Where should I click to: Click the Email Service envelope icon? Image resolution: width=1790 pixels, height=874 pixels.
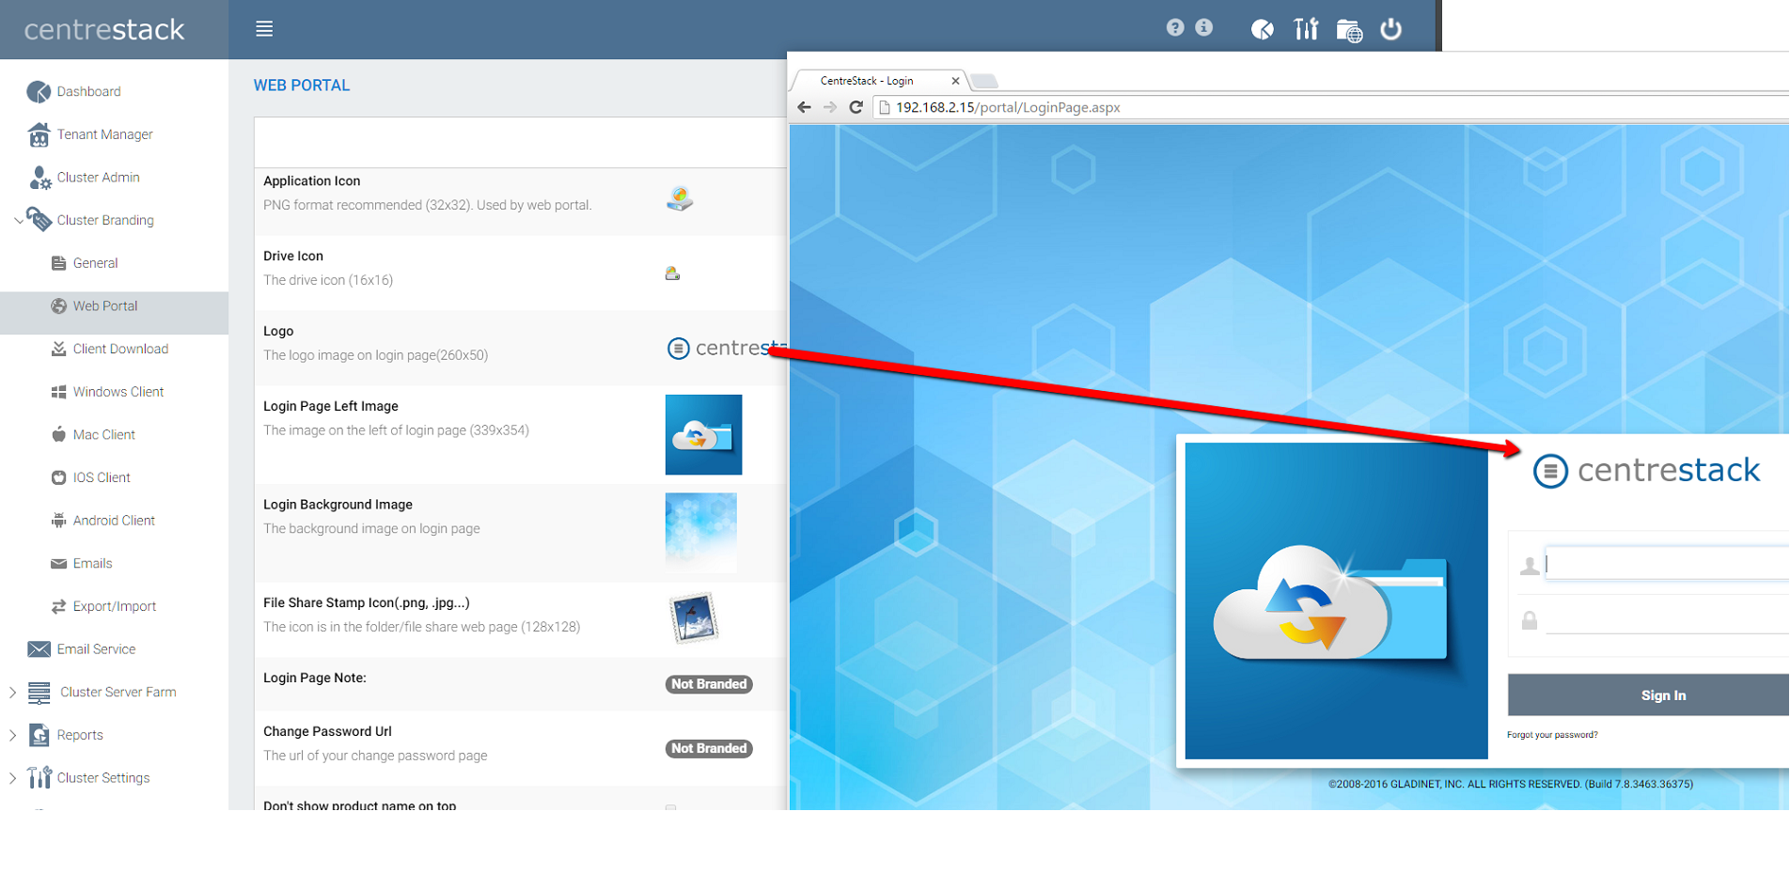39,649
